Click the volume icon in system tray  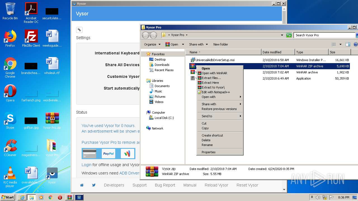[x=318, y=197]
